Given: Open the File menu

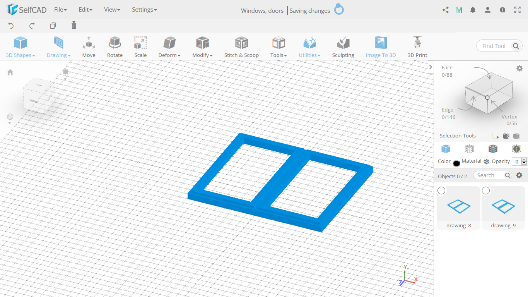Looking at the screenshot, I should 60,10.
